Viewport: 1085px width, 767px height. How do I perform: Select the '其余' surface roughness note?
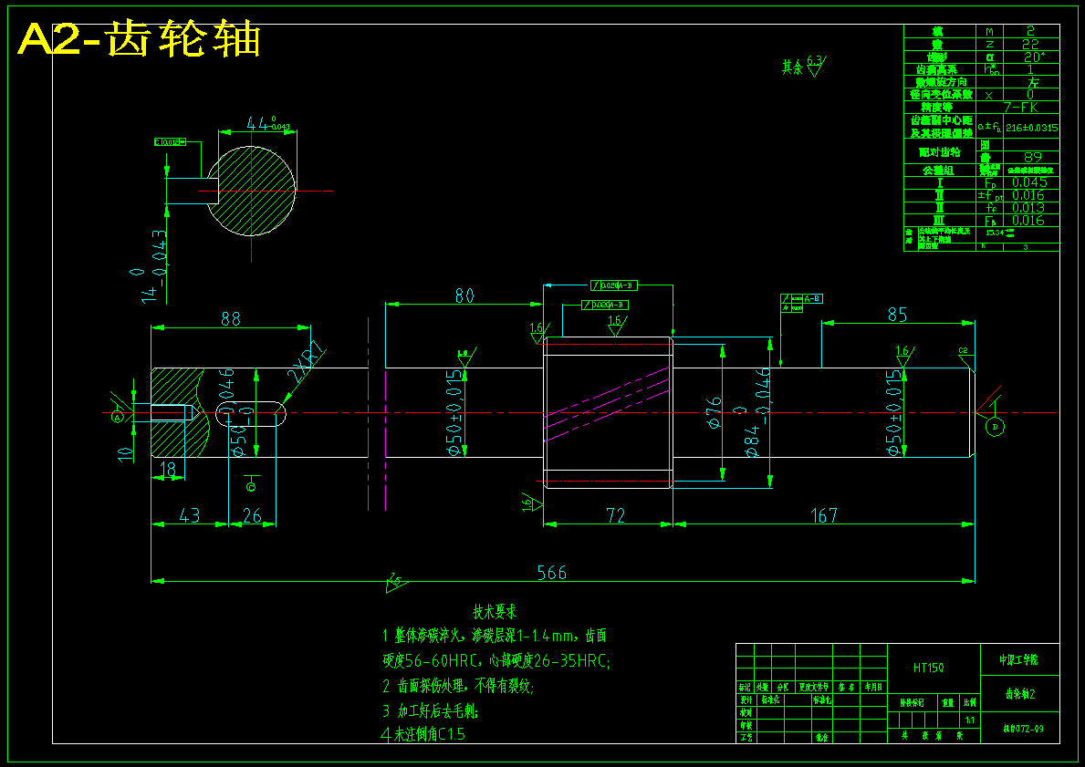[x=803, y=67]
